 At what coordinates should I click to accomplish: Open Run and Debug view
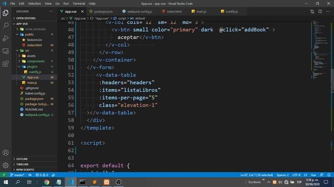coord(6,38)
